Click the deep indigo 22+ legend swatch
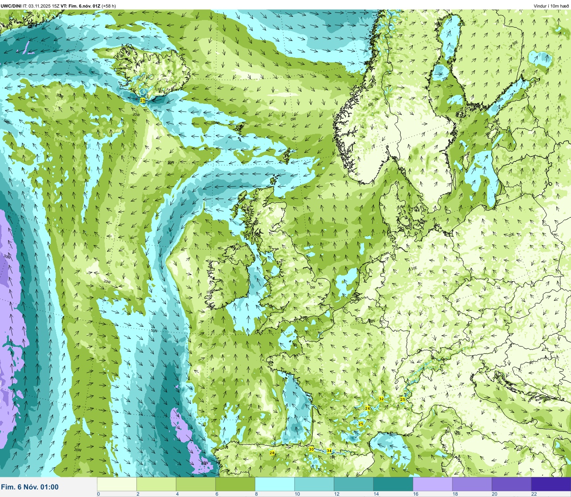 tap(551, 484)
